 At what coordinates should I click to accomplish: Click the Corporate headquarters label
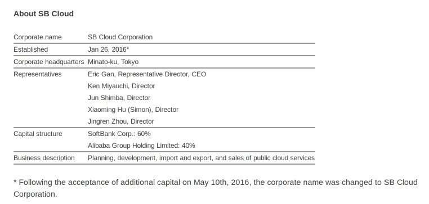(x=49, y=62)
